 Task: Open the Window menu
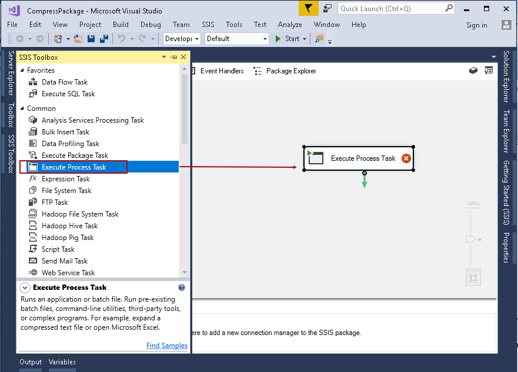tap(327, 25)
